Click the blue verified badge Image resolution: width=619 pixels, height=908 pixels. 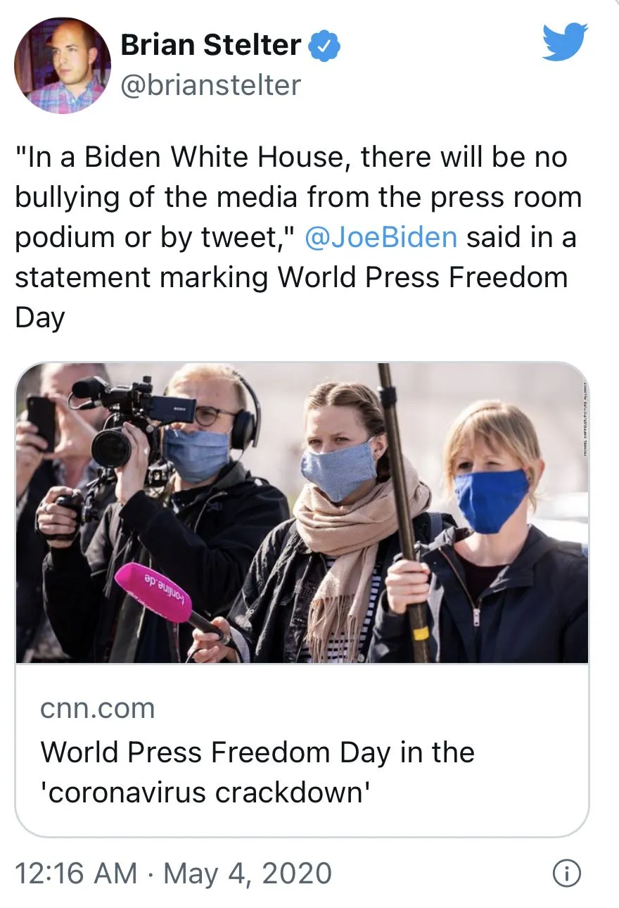pyautogui.click(x=326, y=46)
